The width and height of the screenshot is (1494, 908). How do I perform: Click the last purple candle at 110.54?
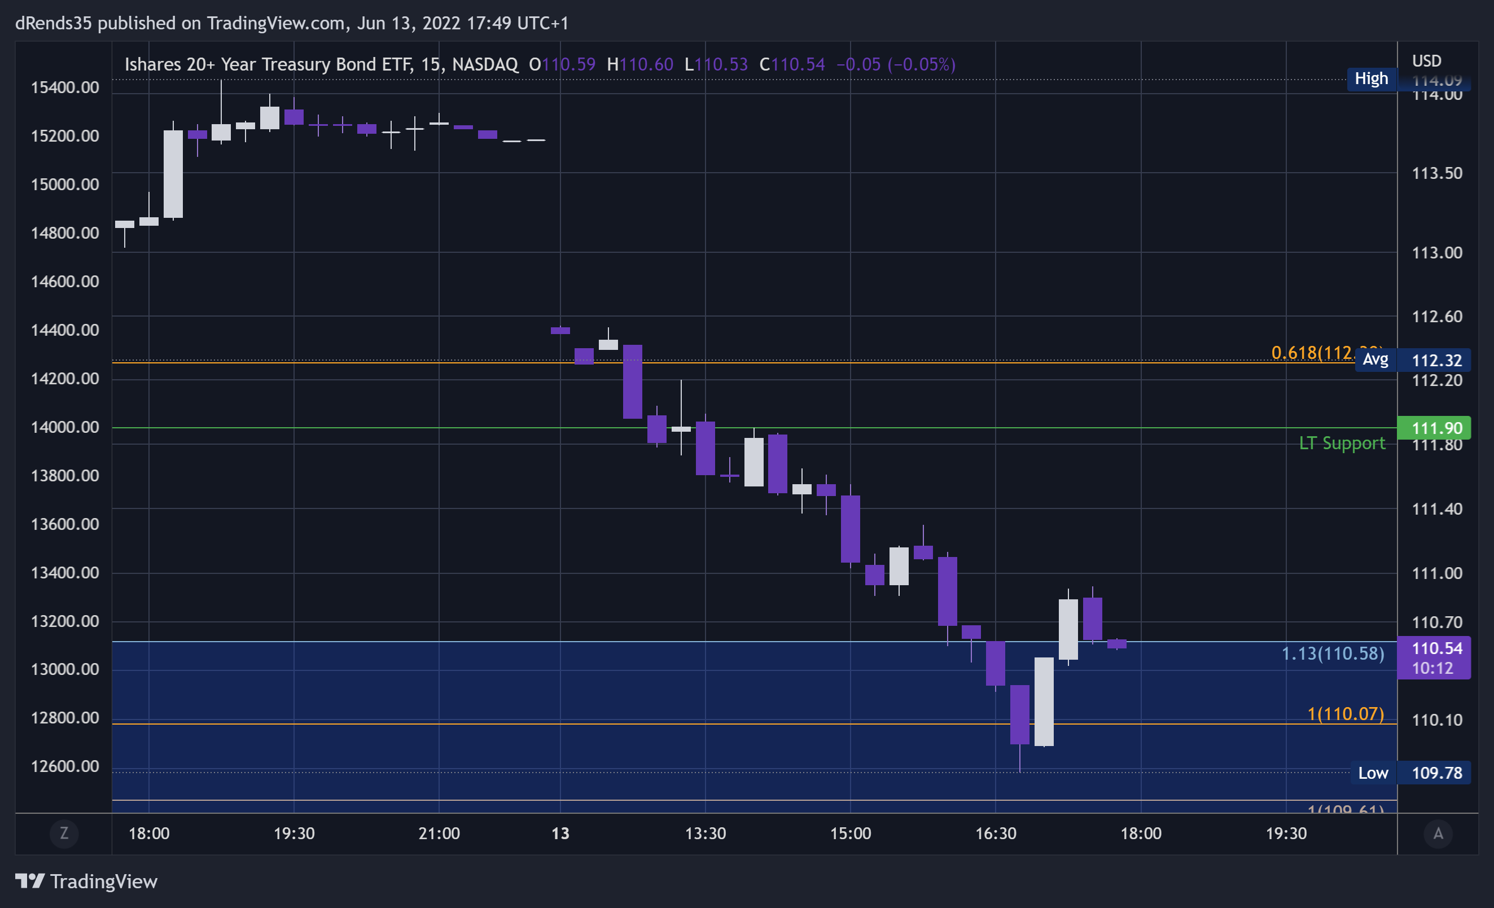tap(1117, 644)
